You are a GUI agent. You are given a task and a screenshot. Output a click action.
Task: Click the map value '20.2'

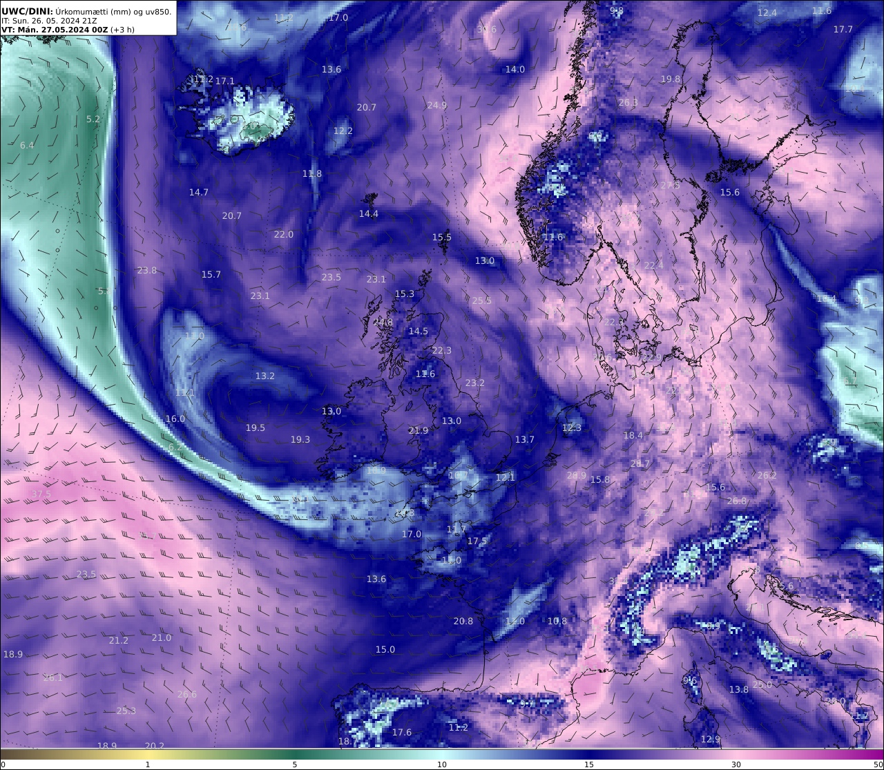(155, 745)
